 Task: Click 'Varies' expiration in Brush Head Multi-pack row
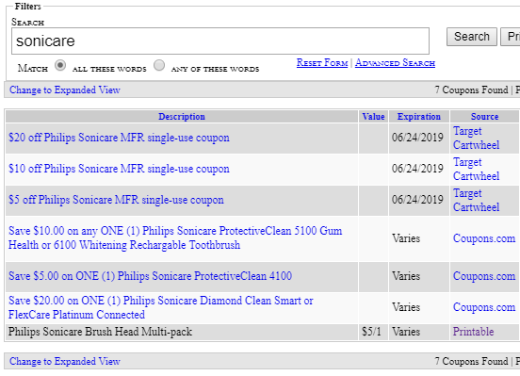pyautogui.click(x=406, y=332)
